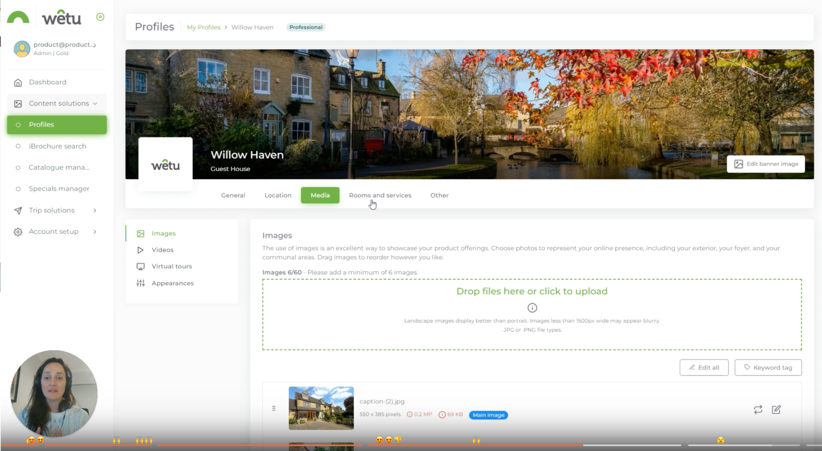Click the edit pencil icon for caption-(2).jpg
822x451 pixels.
pyautogui.click(x=776, y=409)
